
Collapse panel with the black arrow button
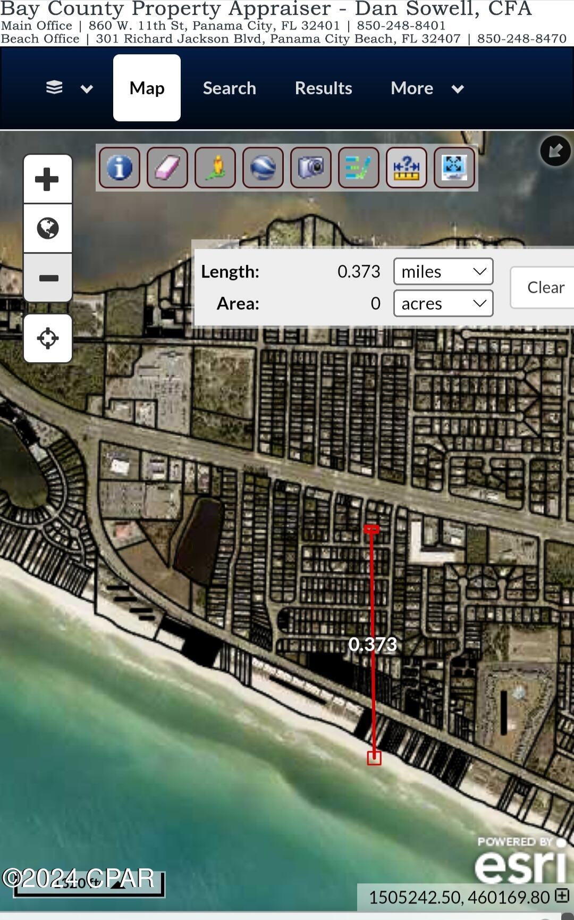coord(555,151)
